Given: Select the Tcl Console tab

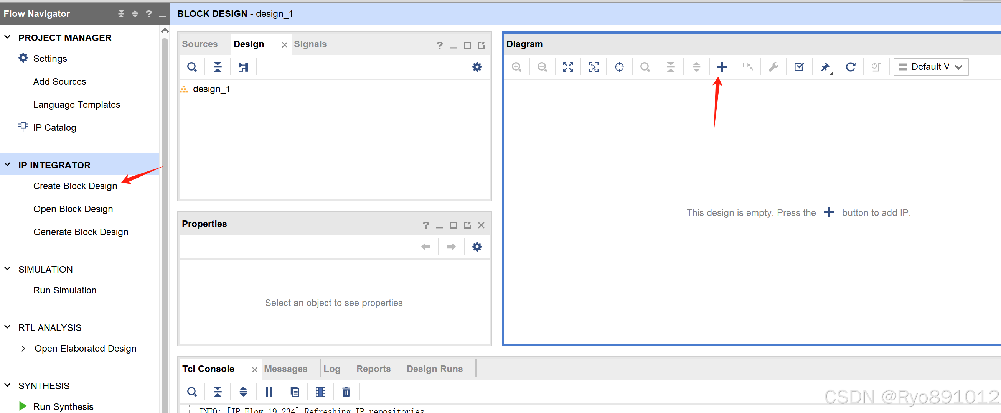Looking at the screenshot, I should (x=208, y=369).
